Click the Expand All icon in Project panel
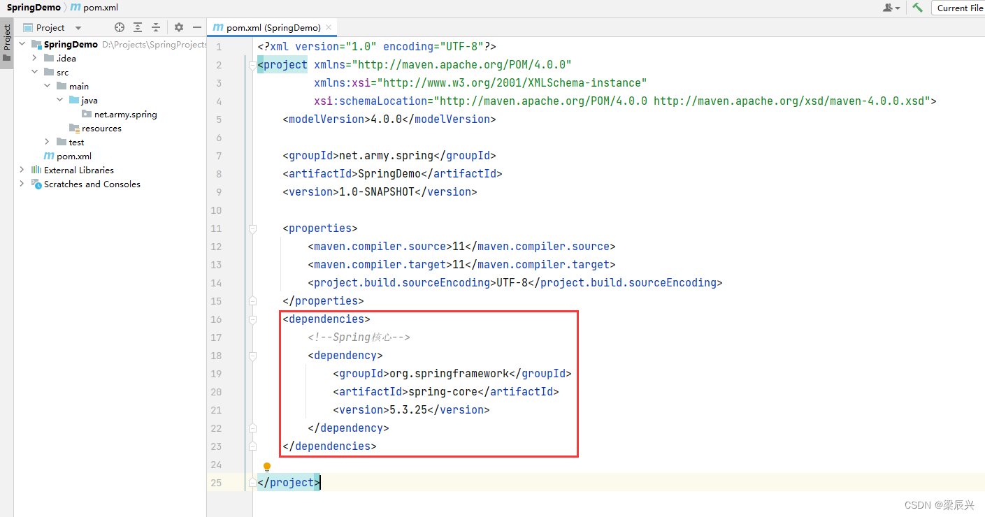 (138, 27)
